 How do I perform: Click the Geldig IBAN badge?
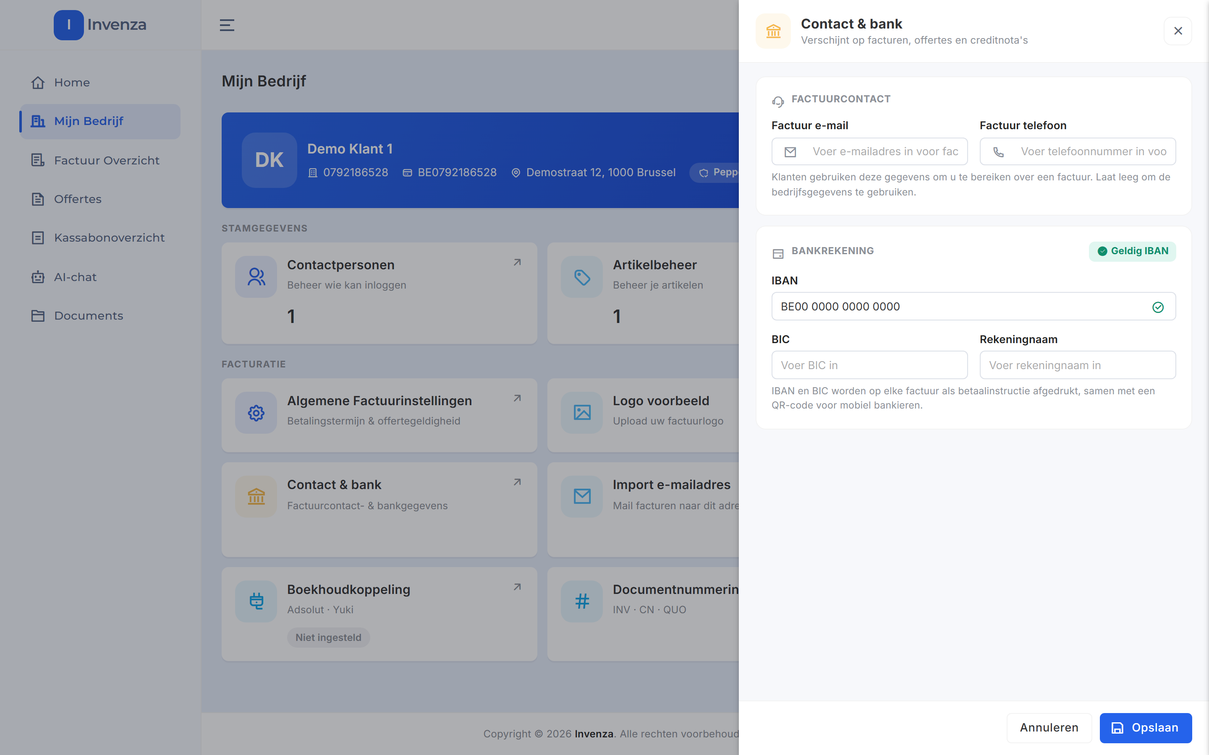[x=1133, y=251]
